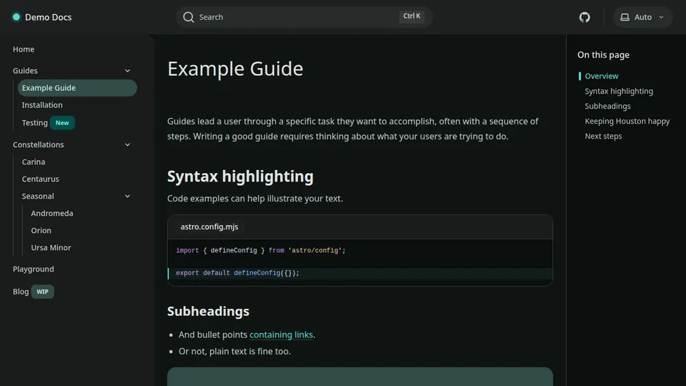The height and width of the screenshot is (386, 686).
Task: Go to the Home page
Action: pos(24,49)
